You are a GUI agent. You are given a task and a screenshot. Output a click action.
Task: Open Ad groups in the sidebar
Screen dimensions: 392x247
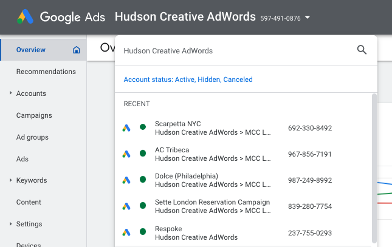(x=32, y=137)
